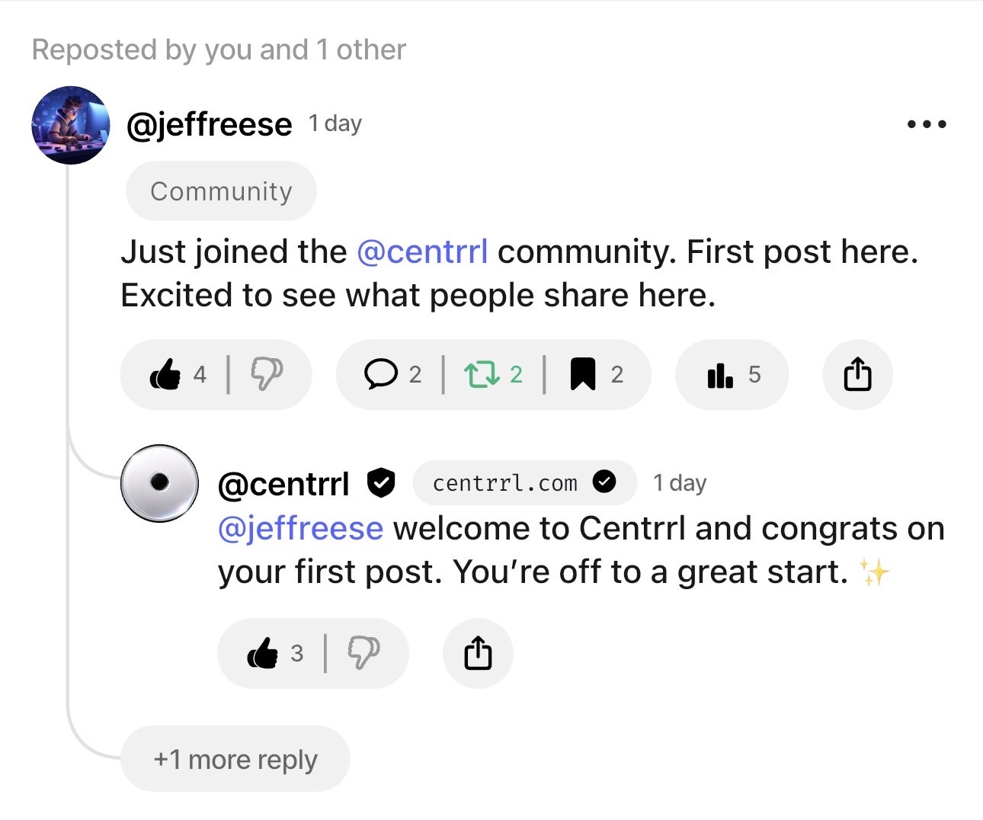983x820 pixels.
Task: Open the Community tag
Action: point(221,191)
